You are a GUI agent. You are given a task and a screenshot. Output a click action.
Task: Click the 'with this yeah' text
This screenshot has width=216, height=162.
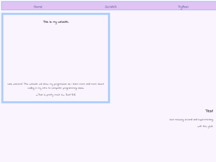[x=205, y=126]
